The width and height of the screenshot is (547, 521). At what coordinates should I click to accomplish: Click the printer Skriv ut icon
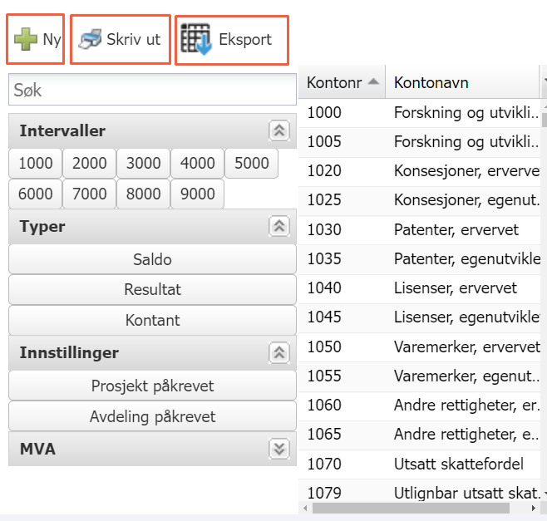click(90, 39)
